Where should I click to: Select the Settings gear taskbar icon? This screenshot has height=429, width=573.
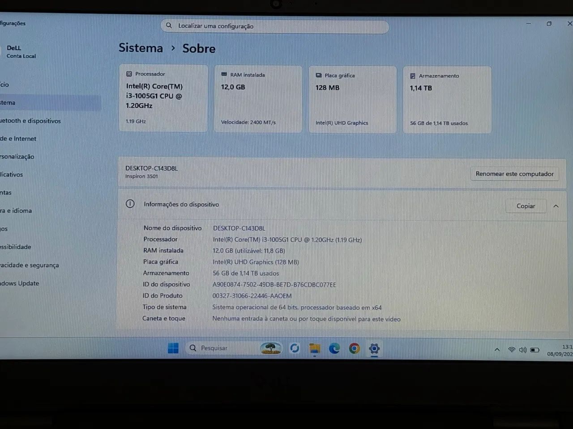pos(374,349)
